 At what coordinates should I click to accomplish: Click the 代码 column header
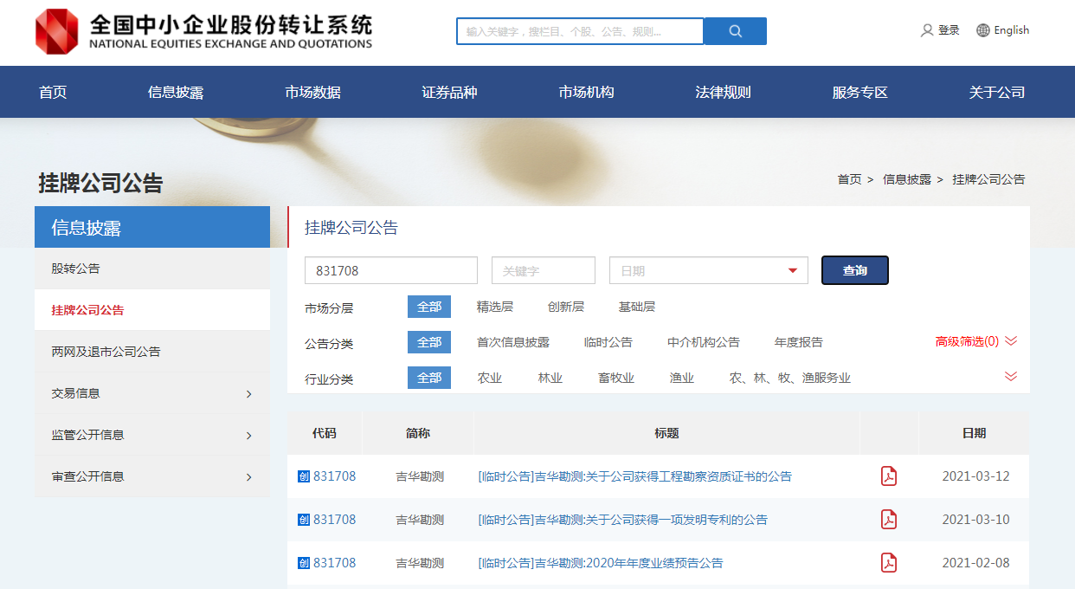325,433
